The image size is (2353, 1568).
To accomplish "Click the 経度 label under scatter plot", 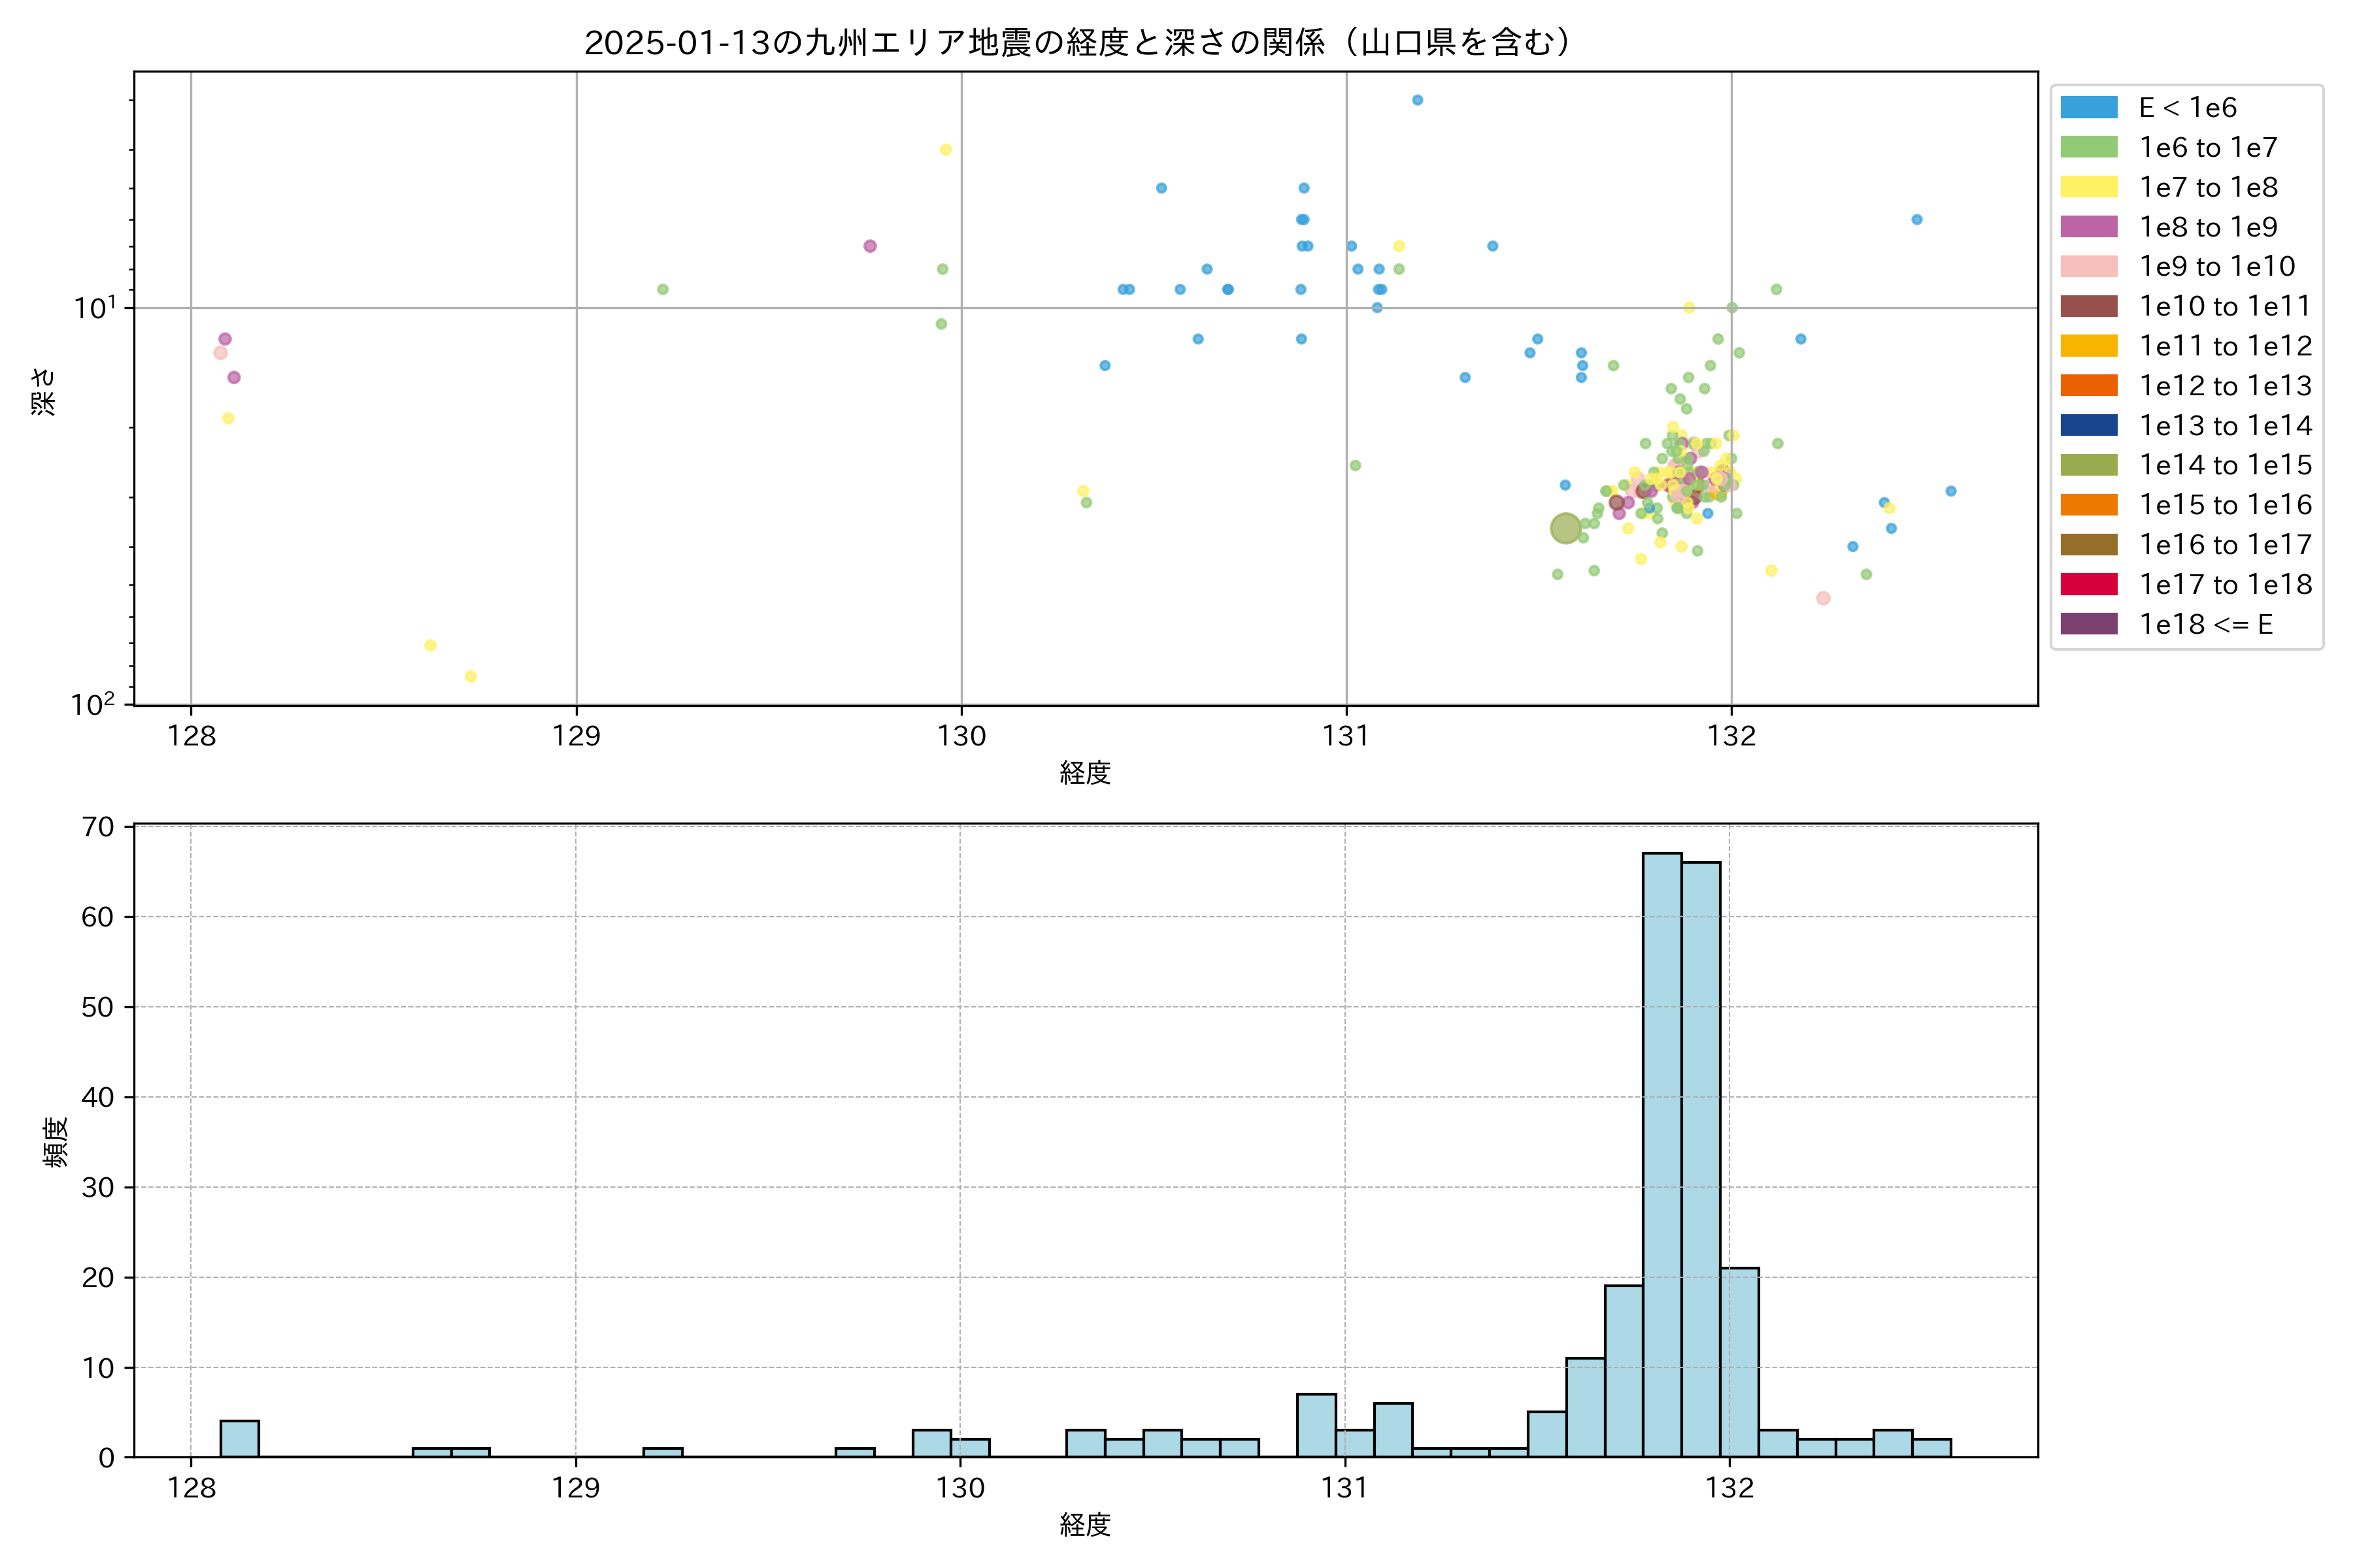I will (1084, 773).
